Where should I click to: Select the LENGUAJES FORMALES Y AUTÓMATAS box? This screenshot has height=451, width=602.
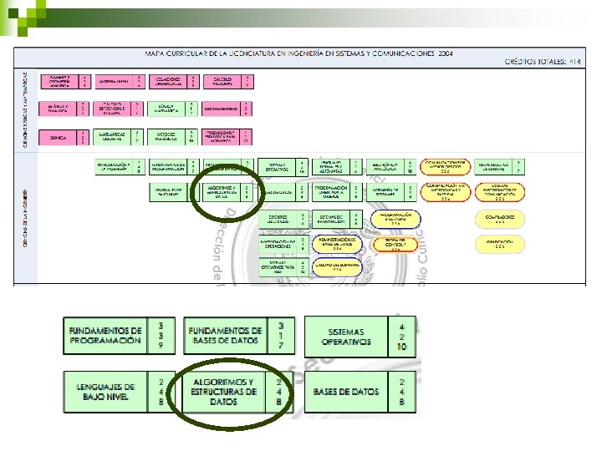click(337, 167)
